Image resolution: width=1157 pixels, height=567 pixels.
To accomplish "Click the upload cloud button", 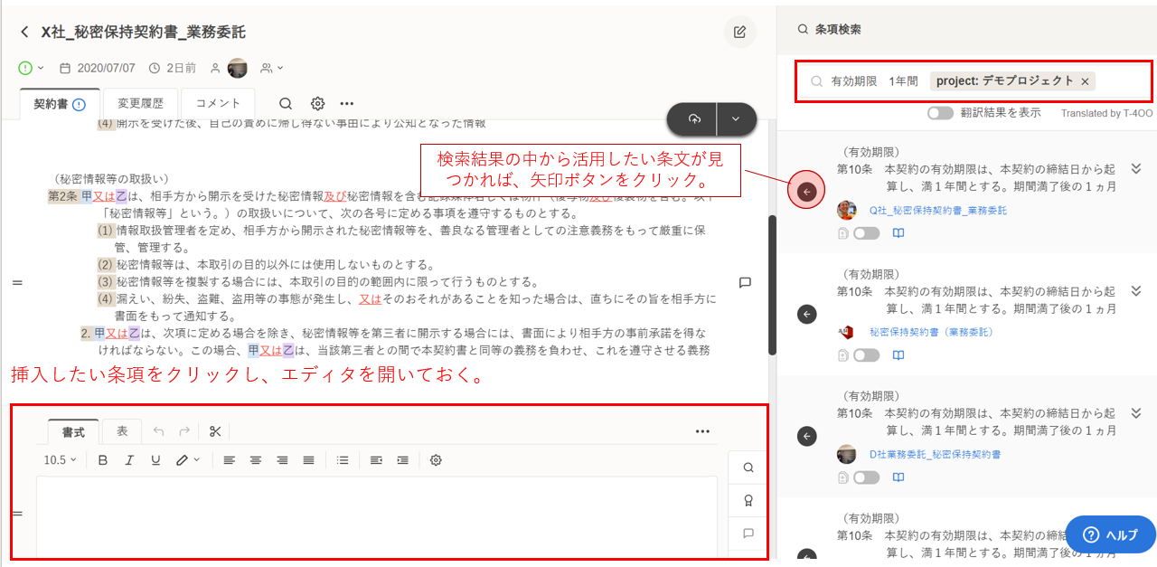I will click(x=694, y=119).
